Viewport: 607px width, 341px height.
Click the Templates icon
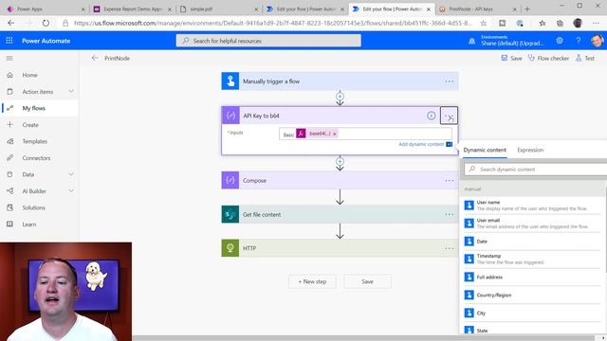(x=10, y=141)
